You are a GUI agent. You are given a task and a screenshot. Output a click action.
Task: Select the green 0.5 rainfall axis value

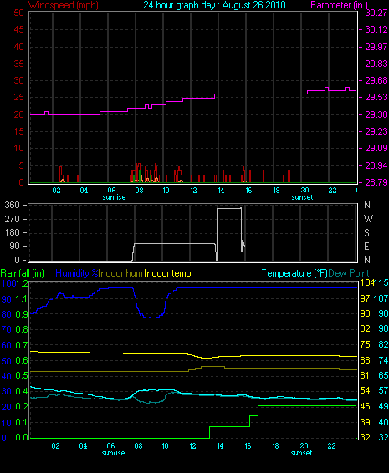point(22,375)
